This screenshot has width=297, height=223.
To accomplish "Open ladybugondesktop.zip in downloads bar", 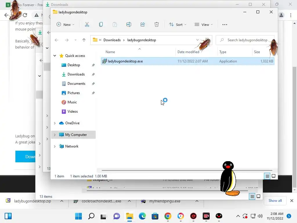I will click(32, 201).
